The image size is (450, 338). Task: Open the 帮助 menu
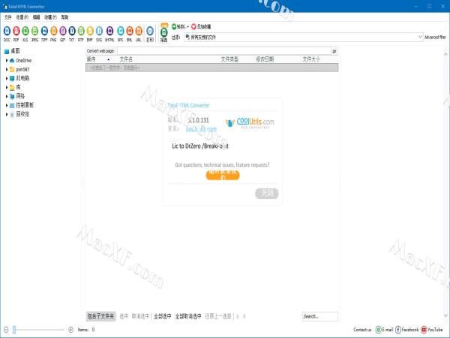tap(64, 17)
